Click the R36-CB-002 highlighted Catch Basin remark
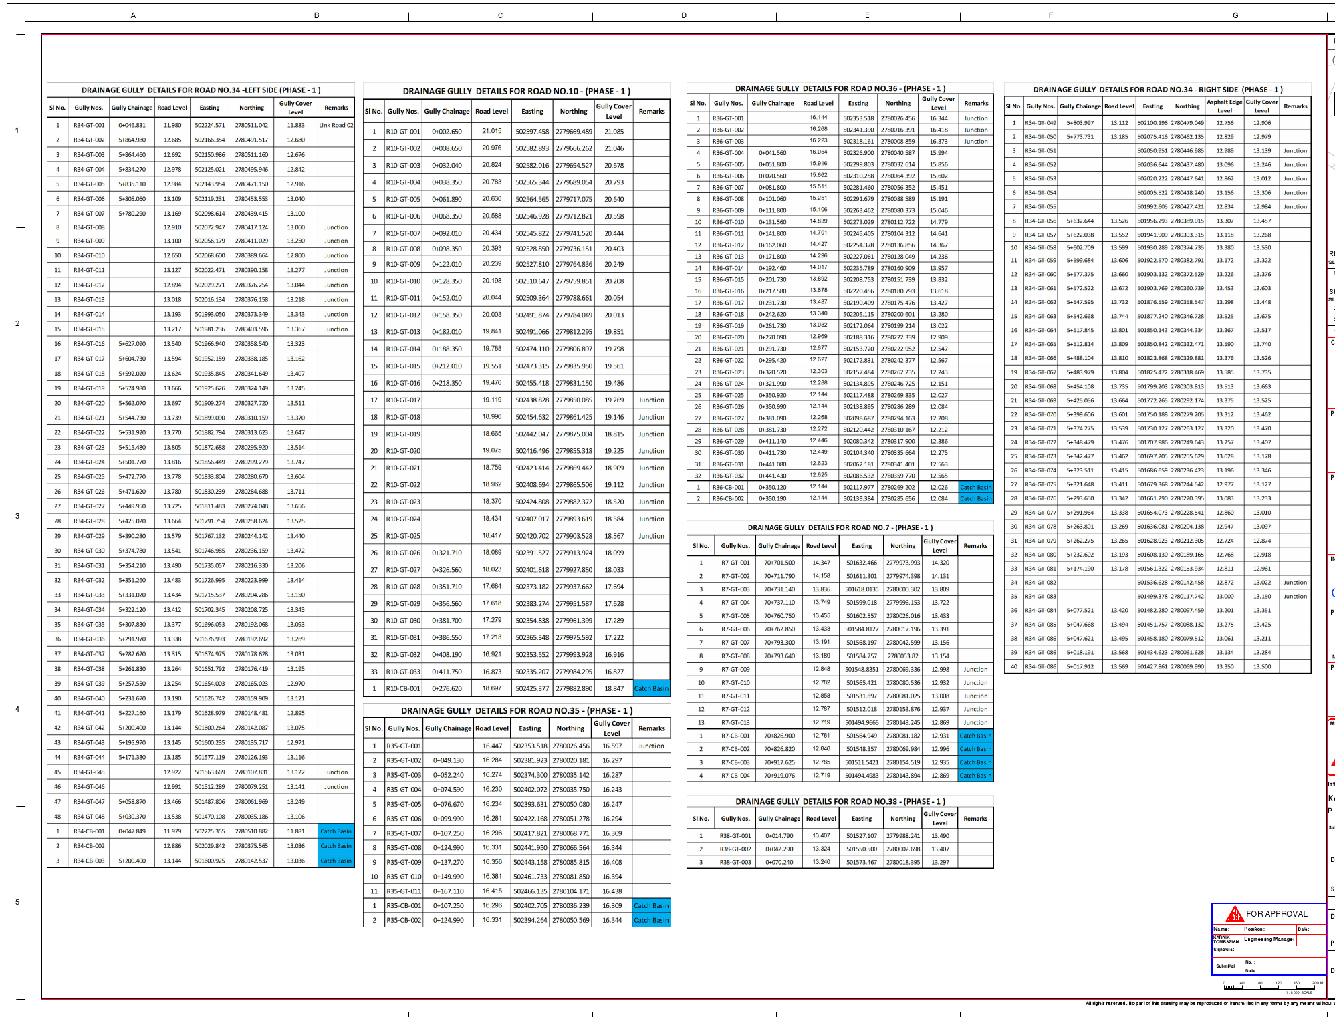This screenshot has width=1335, height=1017. 976,498
